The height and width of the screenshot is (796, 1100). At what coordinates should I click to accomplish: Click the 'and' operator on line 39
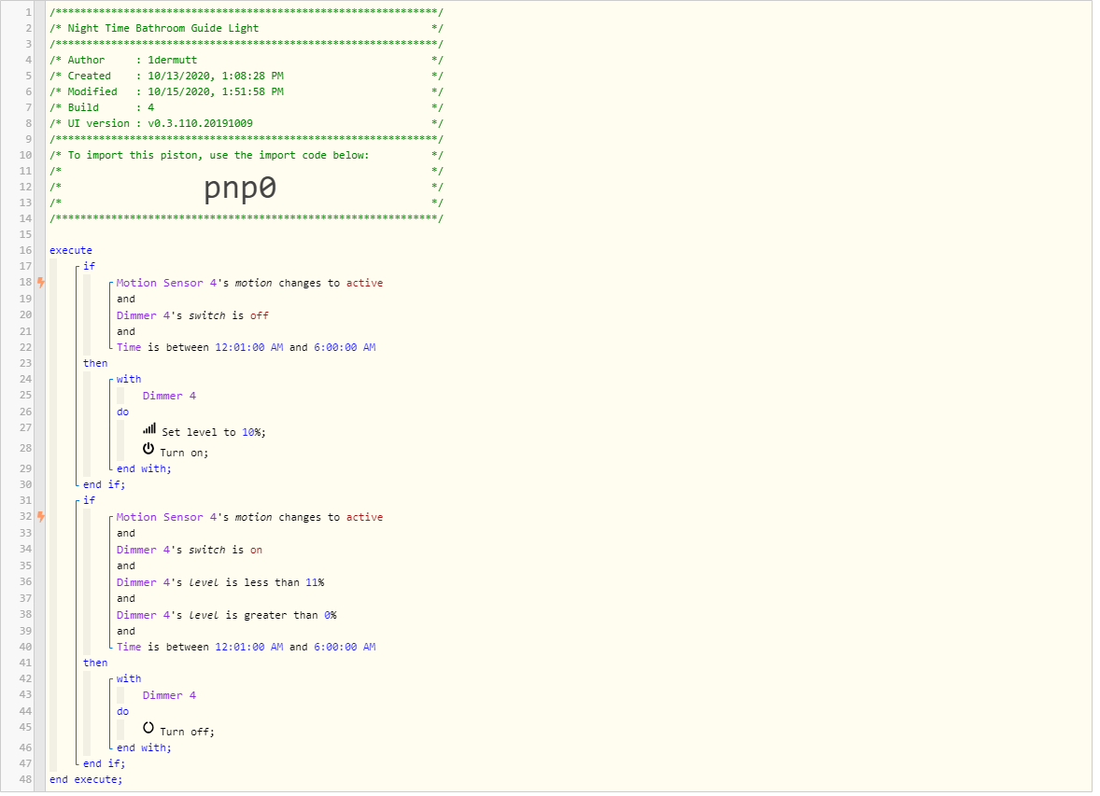126,631
